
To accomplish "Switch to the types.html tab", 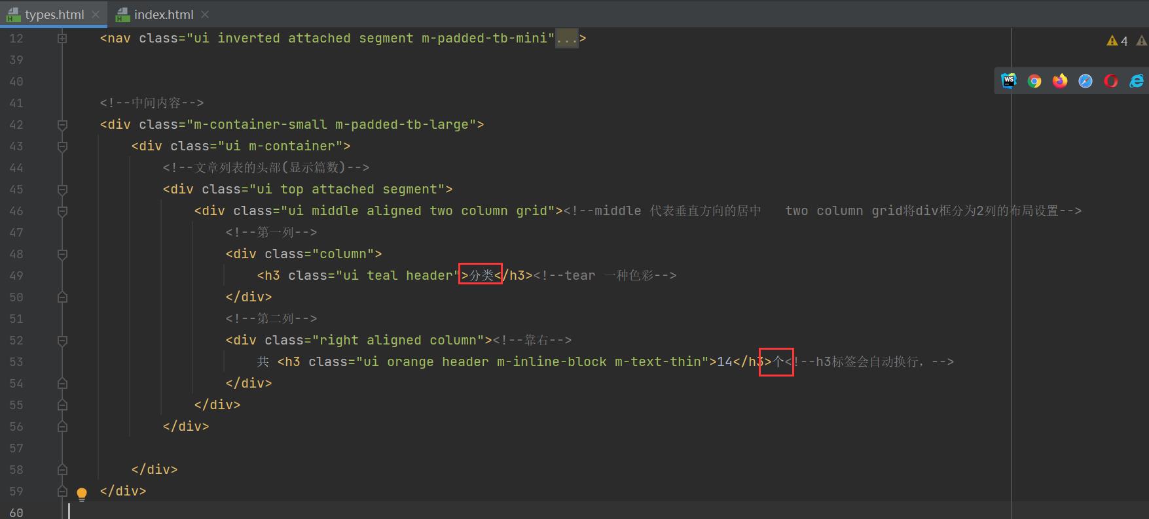I will [x=54, y=14].
